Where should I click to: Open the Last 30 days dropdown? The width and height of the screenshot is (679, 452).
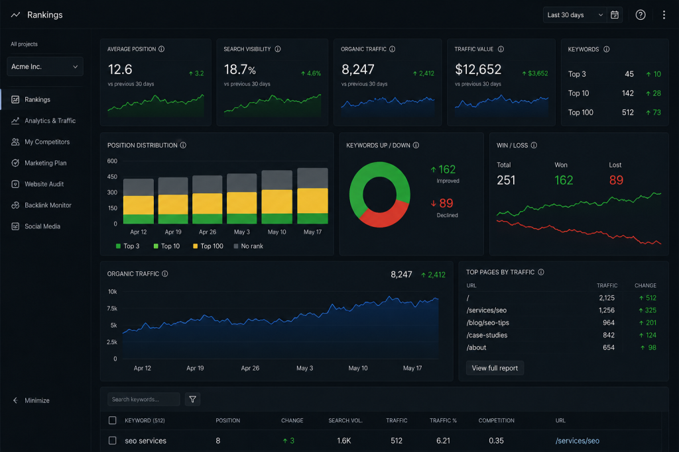pos(575,15)
